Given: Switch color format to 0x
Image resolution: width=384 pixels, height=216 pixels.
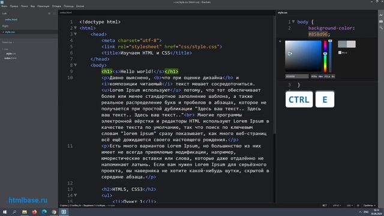Looking at the screenshot, I should (333, 76).
